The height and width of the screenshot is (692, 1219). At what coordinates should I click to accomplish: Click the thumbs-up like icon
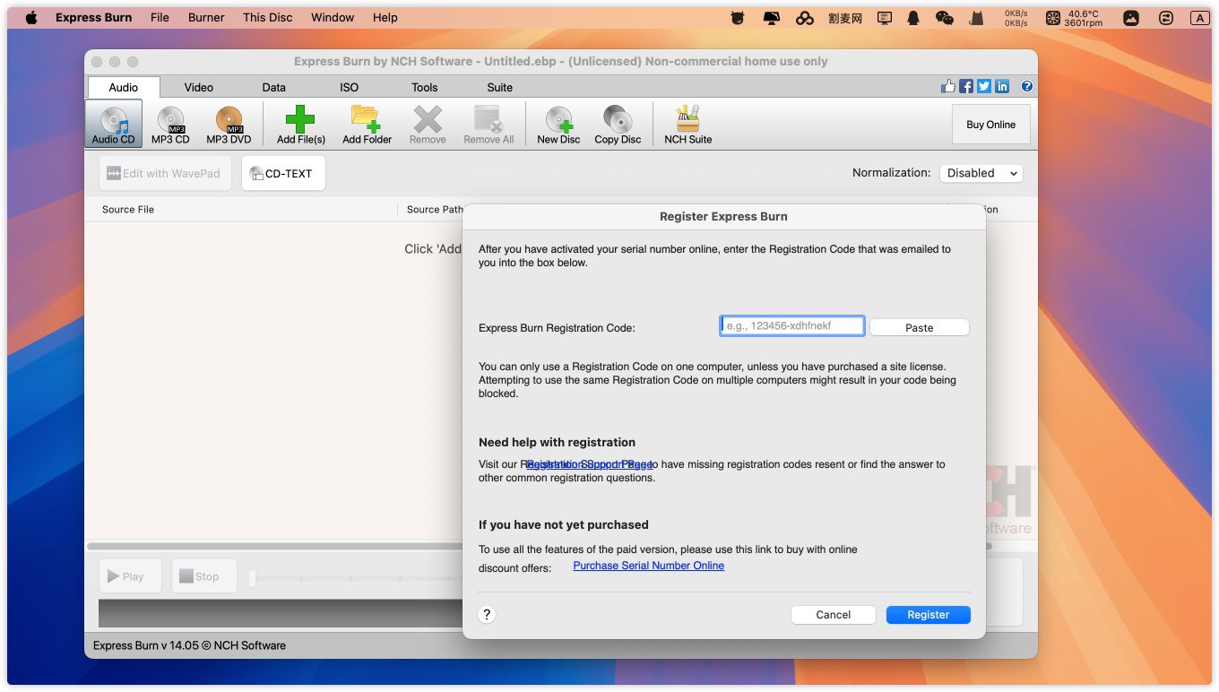[x=948, y=87]
